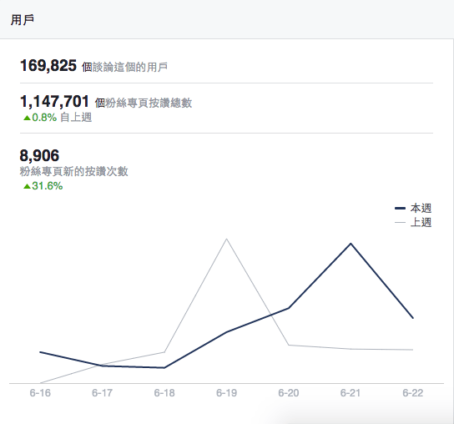
Task: Click the 粉絲專頁新的按讚次數 label
Action: (x=73, y=171)
